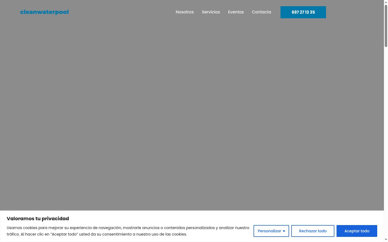Viewport: 388px width, 242px height.
Task: Click the cleanwaterpool logo
Action: point(44,12)
